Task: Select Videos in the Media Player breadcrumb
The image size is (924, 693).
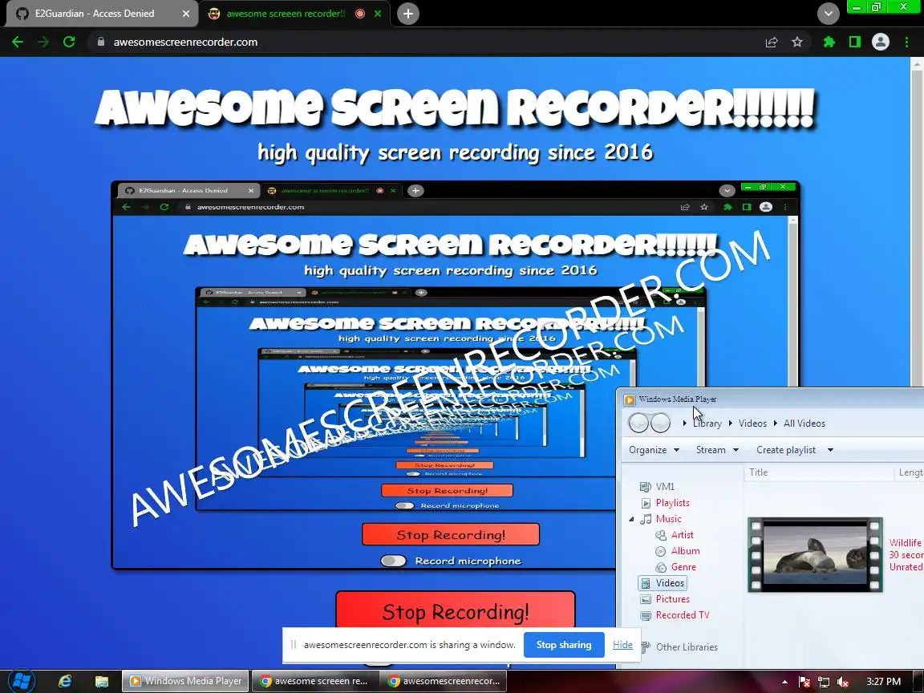Action: 752,423
